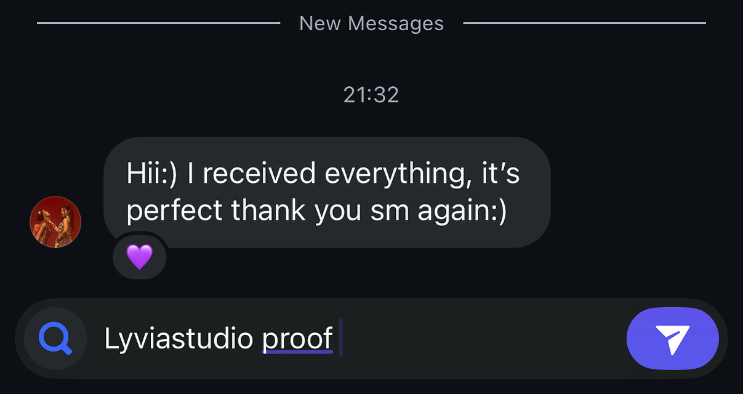The height and width of the screenshot is (394, 743).
Task: Open the sender's round profile avatar
Action: tap(55, 222)
